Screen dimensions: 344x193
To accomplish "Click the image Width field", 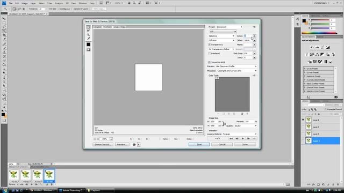I will pos(214,122).
